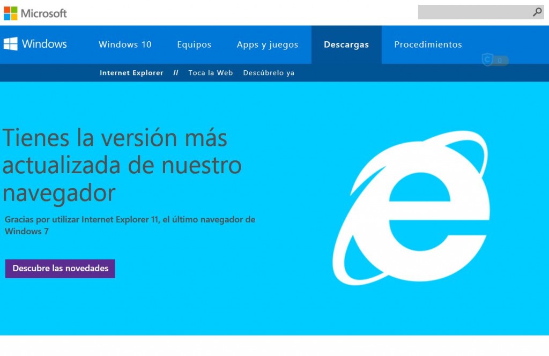Open the Apps y juegos section
This screenshot has width=549, height=356.
point(268,44)
